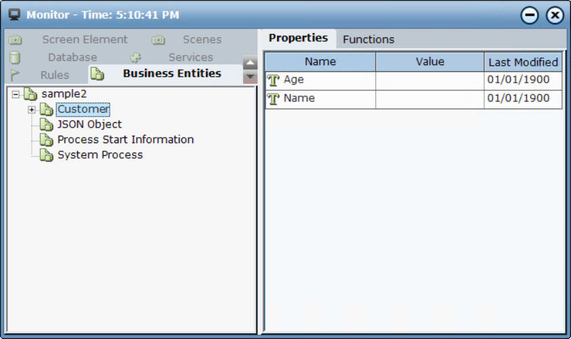Viewport: 571px width, 339px height.
Task: Open the Database tab
Action: tap(72, 58)
